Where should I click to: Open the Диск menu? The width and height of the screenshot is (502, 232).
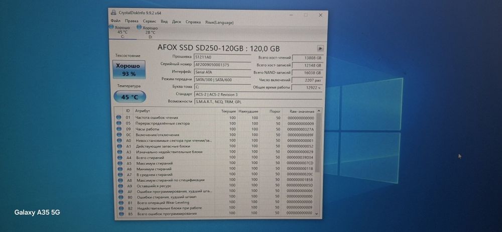pyautogui.click(x=176, y=22)
